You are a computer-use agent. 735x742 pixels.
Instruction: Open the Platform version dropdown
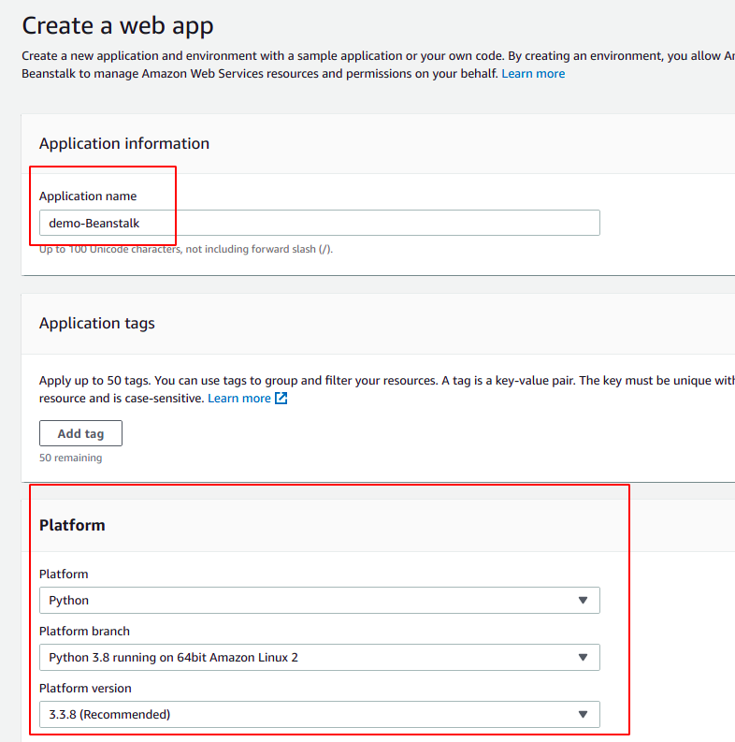[x=319, y=715]
